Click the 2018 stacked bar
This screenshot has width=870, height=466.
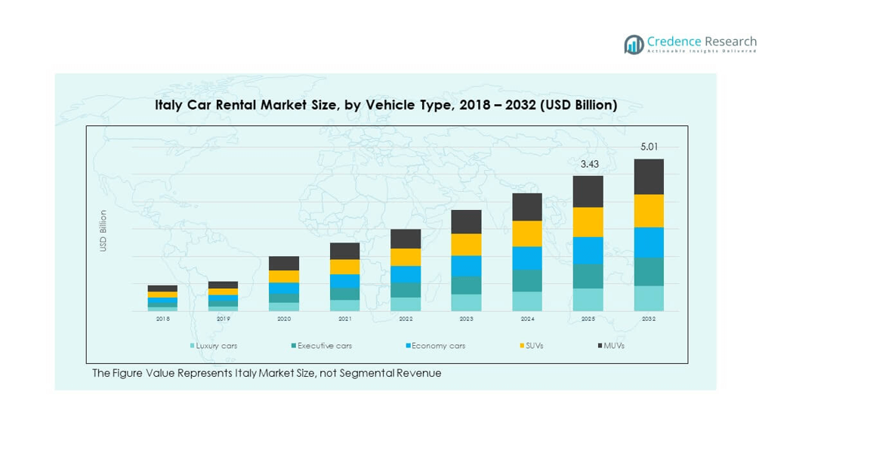tap(162, 298)
